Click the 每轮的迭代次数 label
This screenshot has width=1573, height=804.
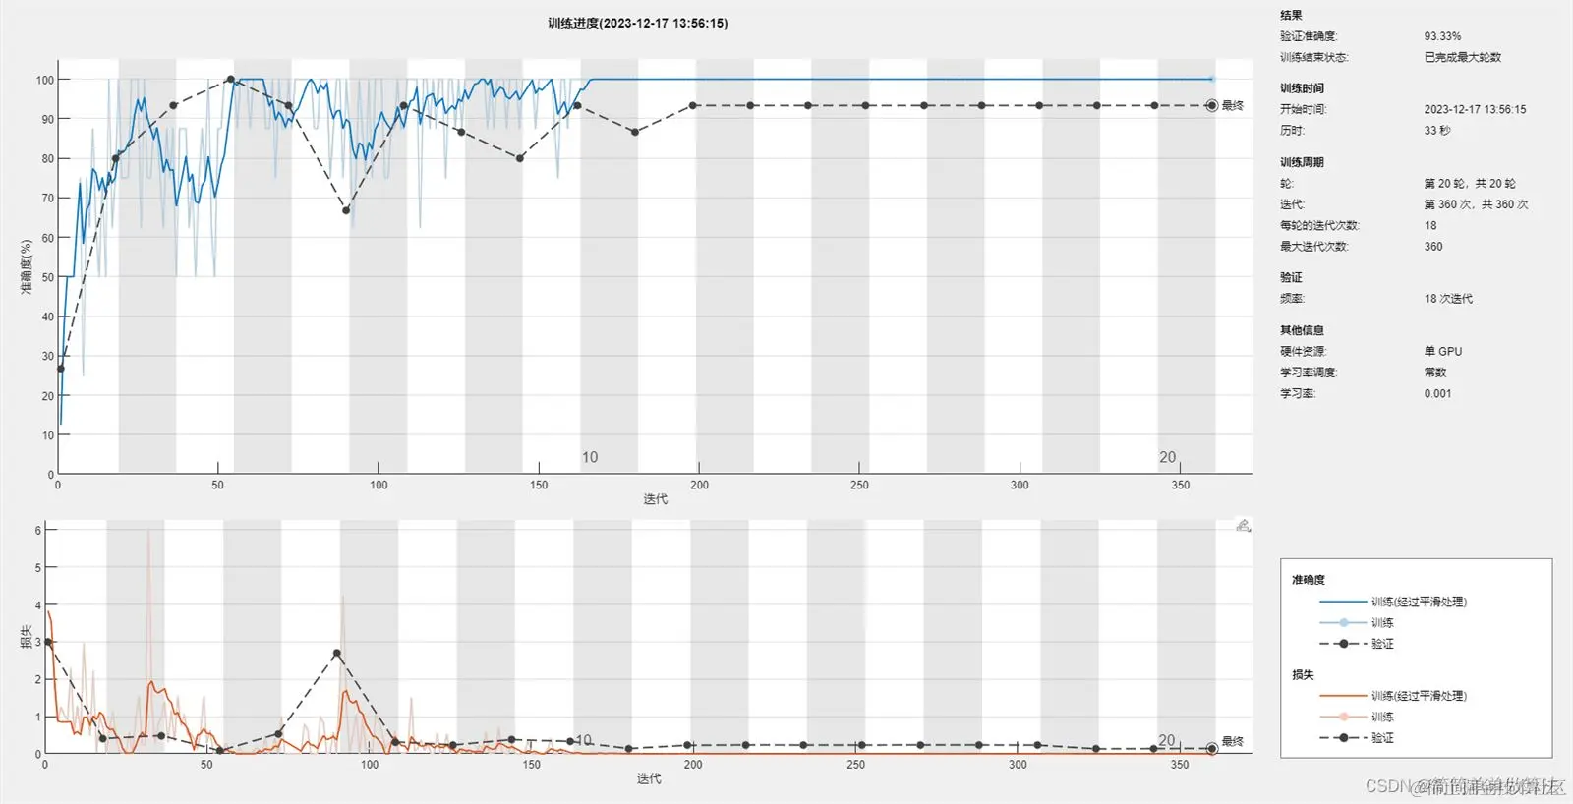click(x=1319, y=225)
